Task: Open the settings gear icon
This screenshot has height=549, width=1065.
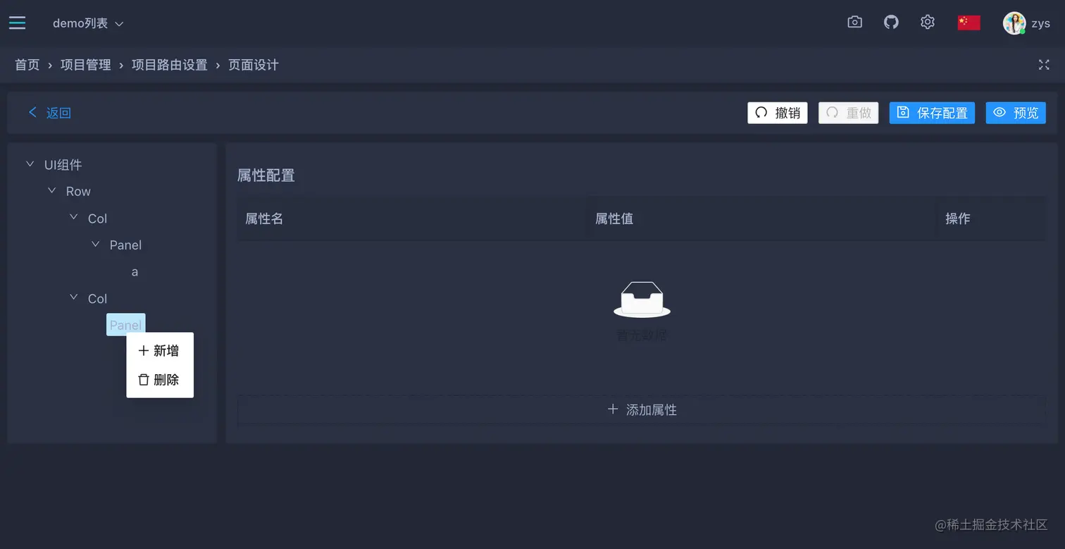Action: [x=928, y=23]
